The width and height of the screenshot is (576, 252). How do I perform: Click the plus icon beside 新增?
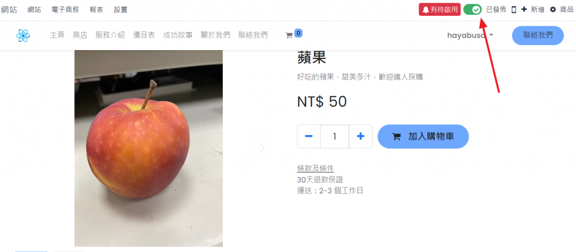[x=524, y=10]
